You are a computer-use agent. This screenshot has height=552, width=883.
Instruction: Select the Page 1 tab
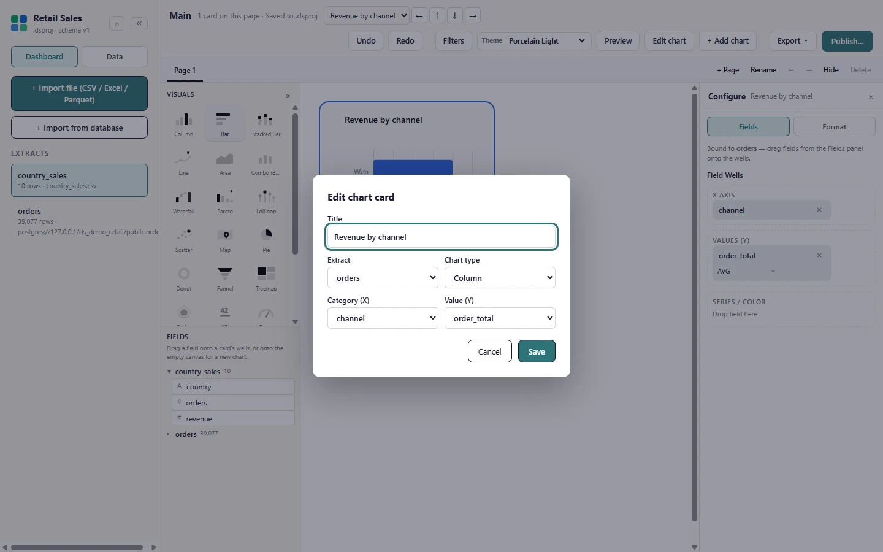point(185,71)
